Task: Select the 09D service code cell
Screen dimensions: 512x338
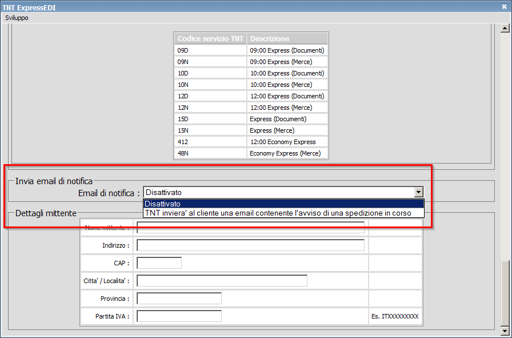Action: (x=210, y=50)
